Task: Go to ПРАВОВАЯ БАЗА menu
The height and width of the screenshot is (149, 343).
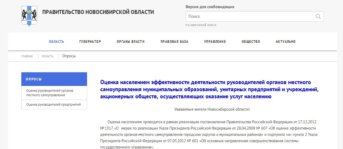Action: pyautogui.click(x=174, y=42)
